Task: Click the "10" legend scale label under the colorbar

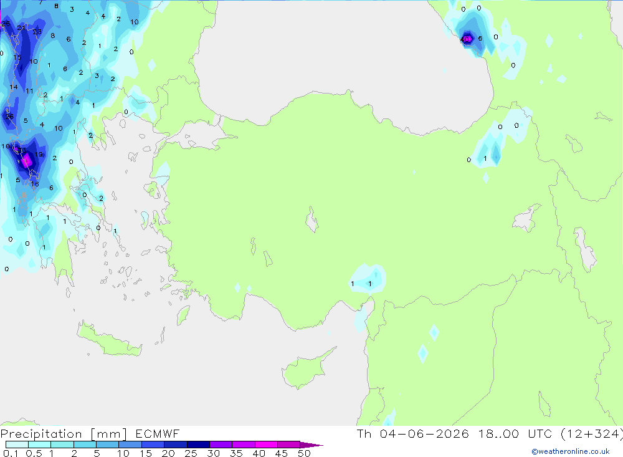Action: point(123,453)
